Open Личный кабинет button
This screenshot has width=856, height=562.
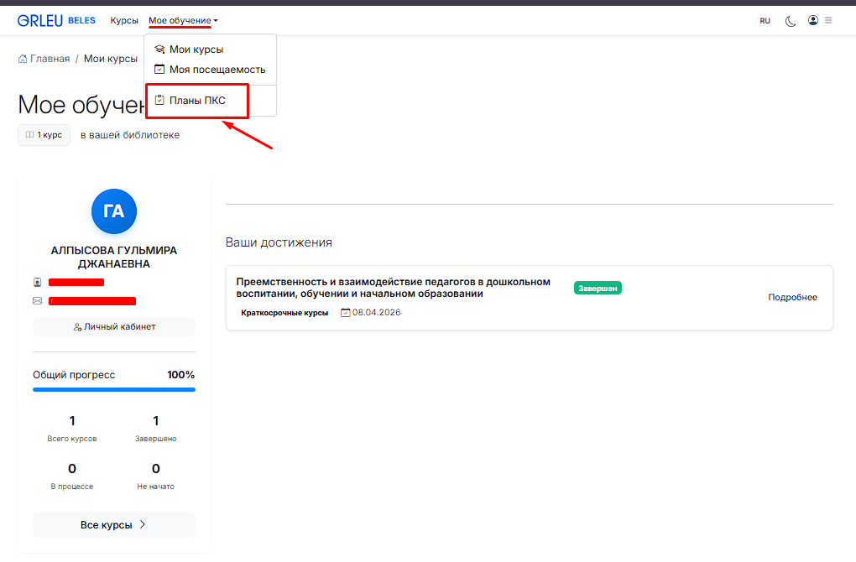click(x=114, y=327)
